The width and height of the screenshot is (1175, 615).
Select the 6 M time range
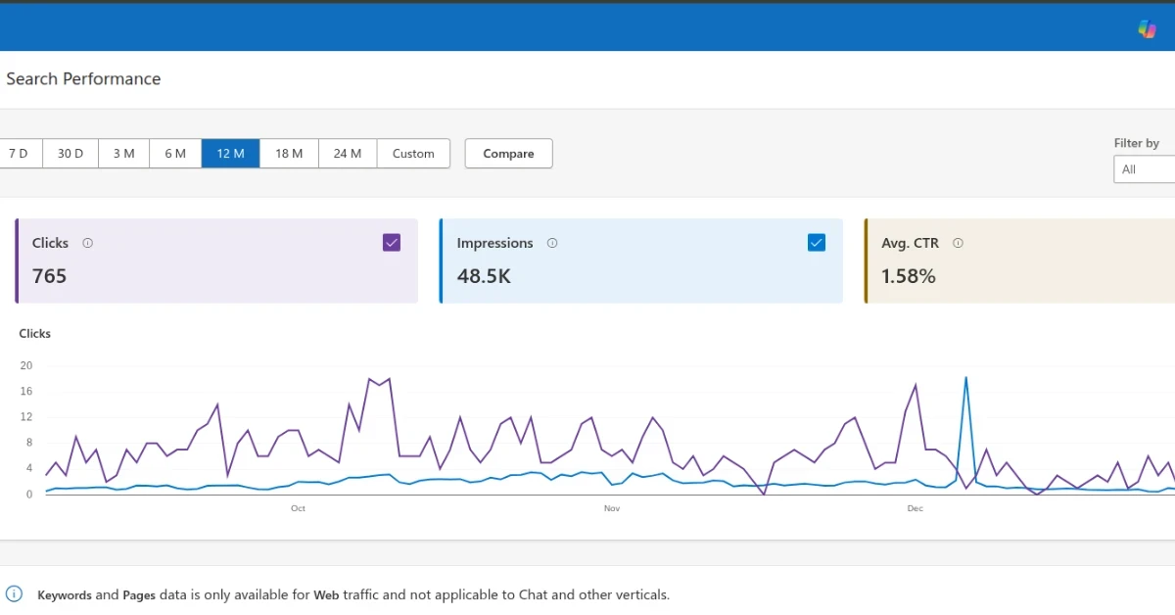point(175,154)
